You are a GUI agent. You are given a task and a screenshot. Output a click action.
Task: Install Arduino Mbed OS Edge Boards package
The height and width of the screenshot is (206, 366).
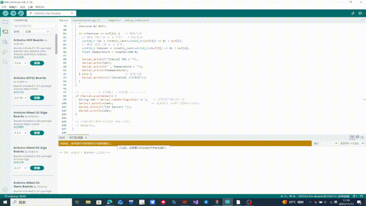click(x=37, y=133)
